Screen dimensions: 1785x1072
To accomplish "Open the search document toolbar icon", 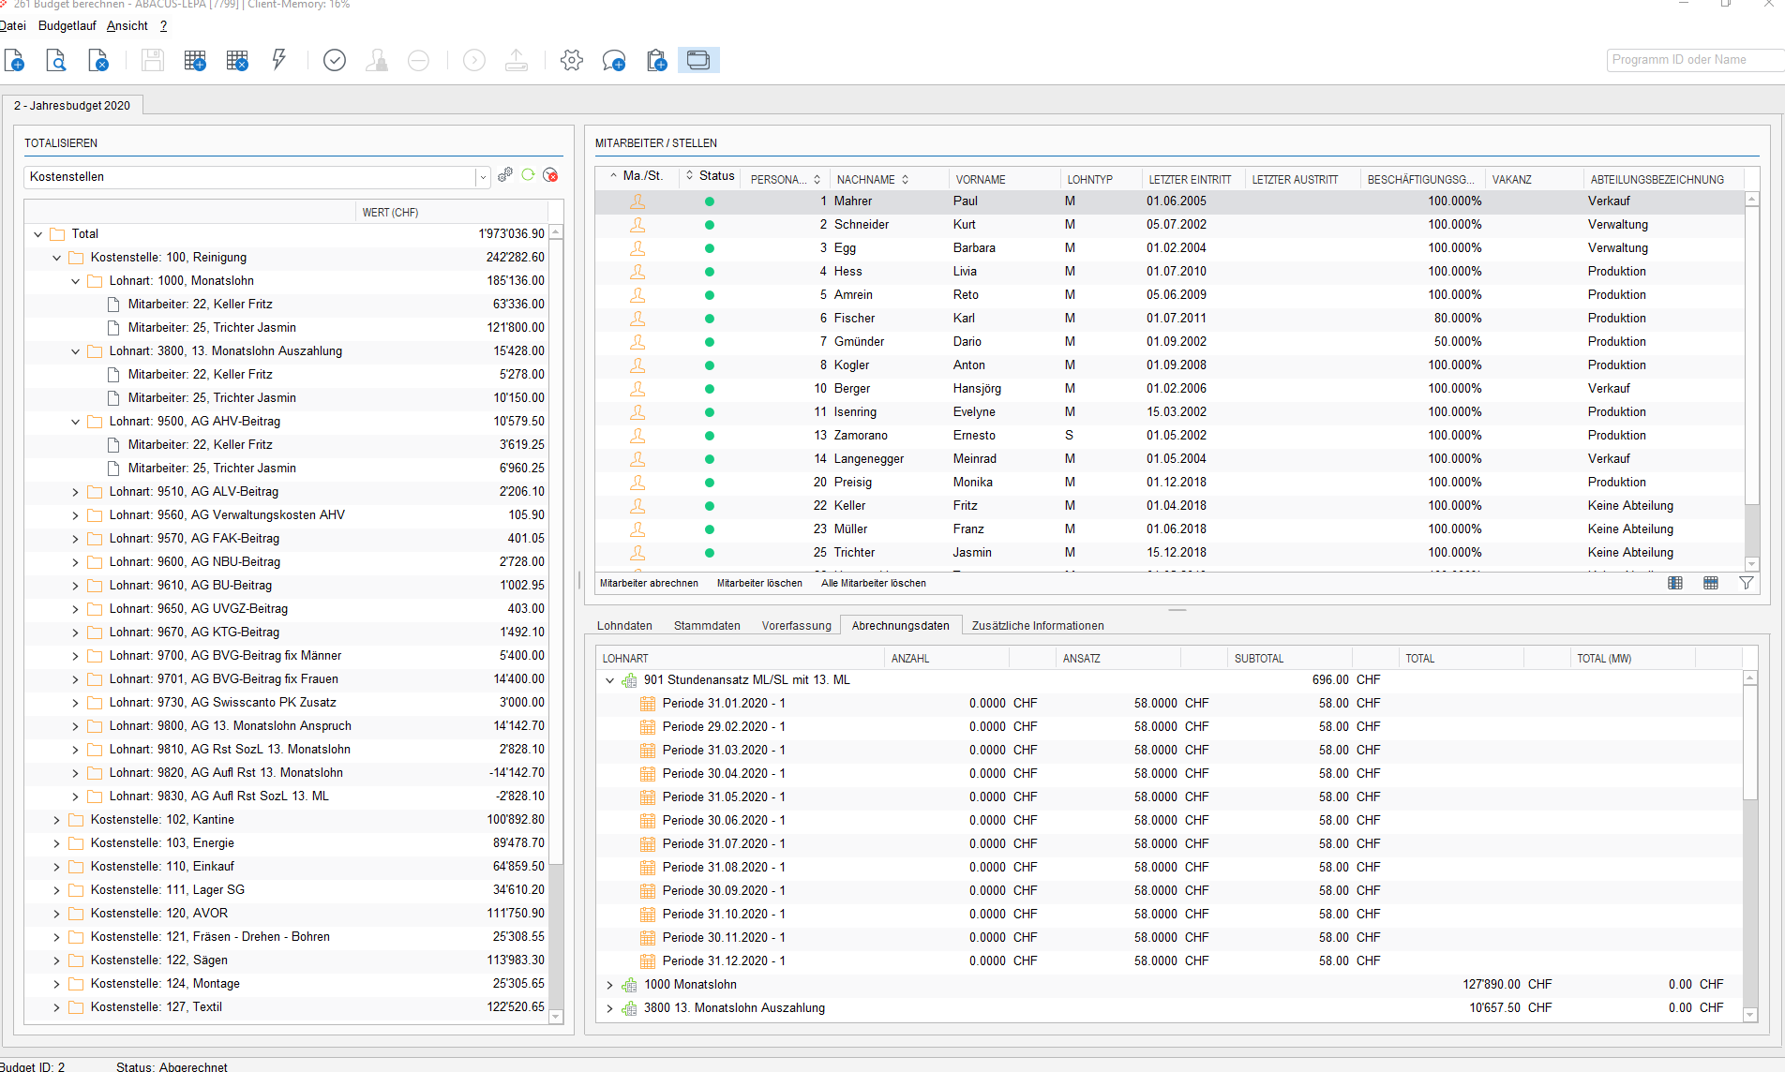I will [56, 61].
